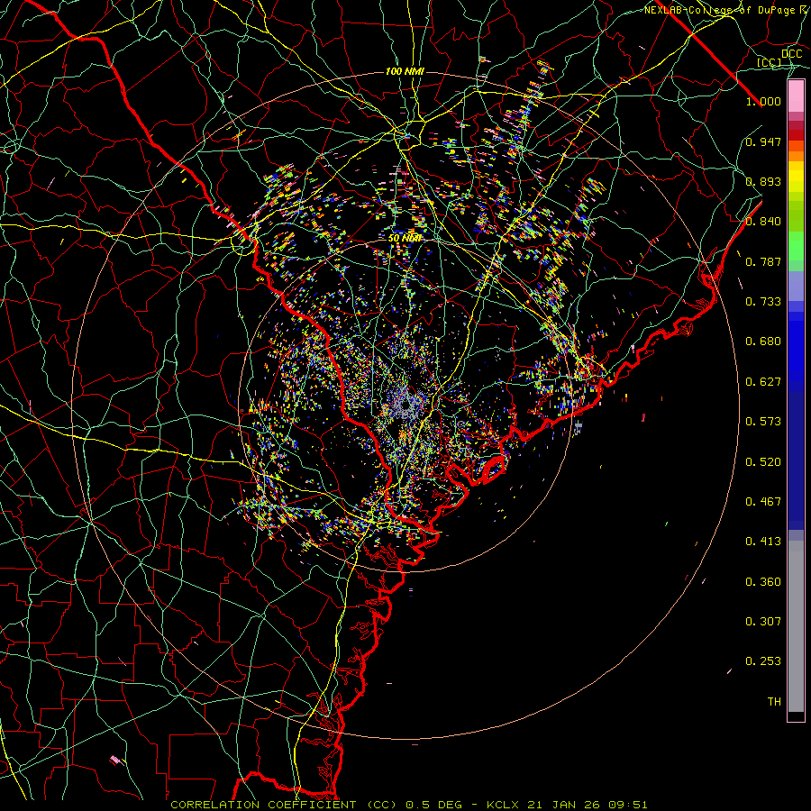Pick the pink band atop the color bar
811x811 pixels.
796,96
